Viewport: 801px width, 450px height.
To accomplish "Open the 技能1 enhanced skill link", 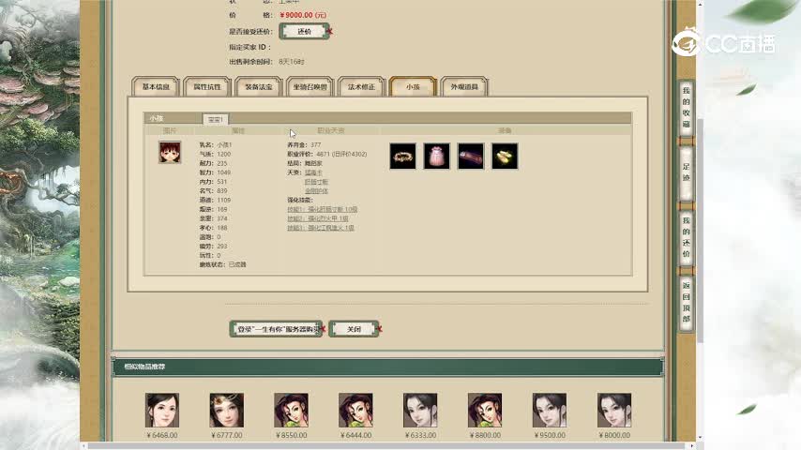I will pos(323,209).
